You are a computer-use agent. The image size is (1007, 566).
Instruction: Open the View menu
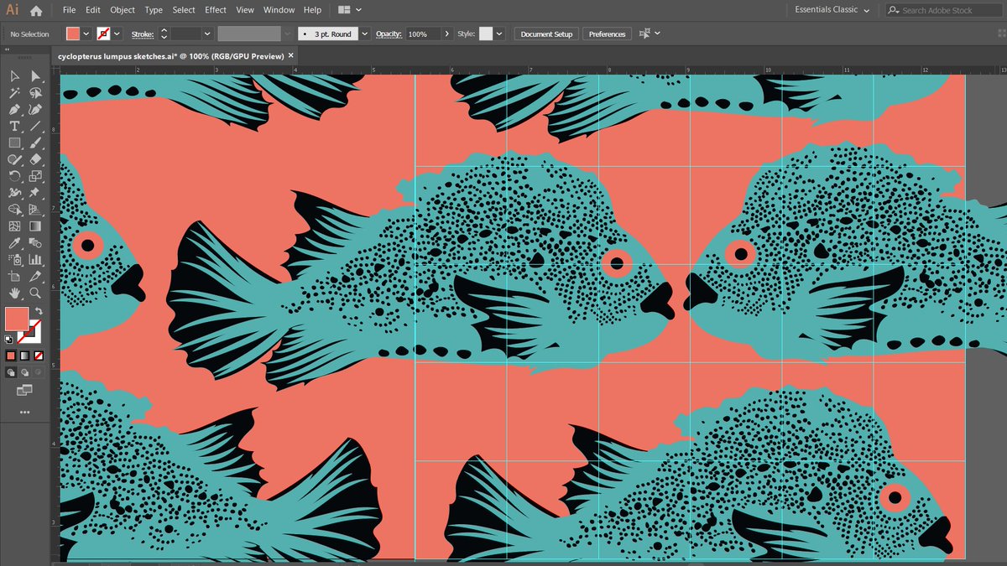click(245, 10)
